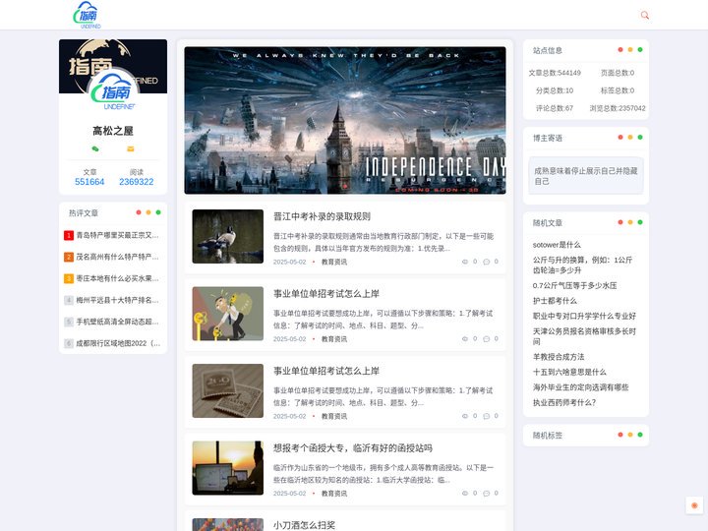Click article count 551664 in profile
Image resolution: width=708 pixels, height=531 pixels.
(89, 182)
